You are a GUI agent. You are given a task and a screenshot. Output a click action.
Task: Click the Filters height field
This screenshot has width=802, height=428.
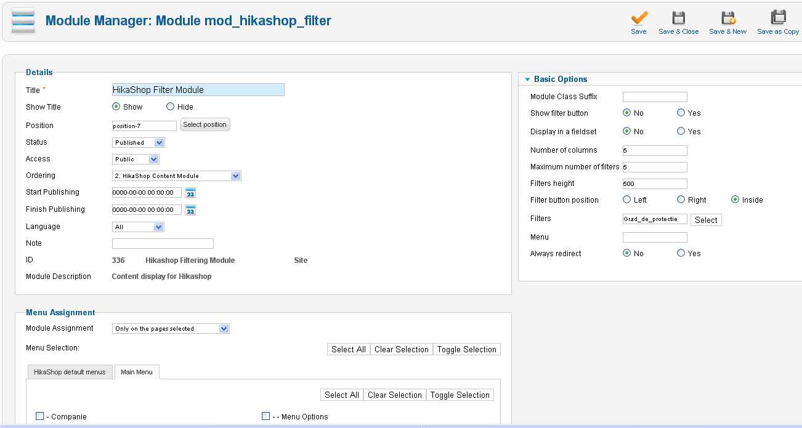pyautogui.click(x=655, y=184)
